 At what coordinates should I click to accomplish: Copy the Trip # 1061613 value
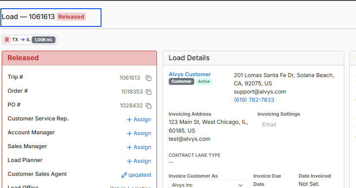pos(148,78)
